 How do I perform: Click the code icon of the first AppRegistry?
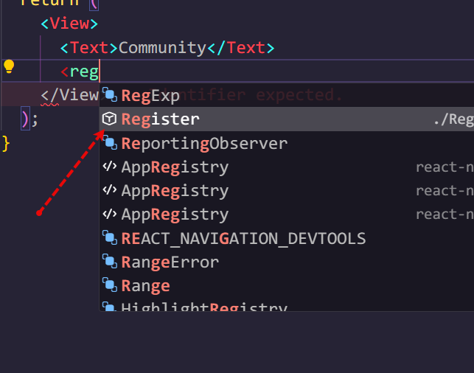coord(110,167)
